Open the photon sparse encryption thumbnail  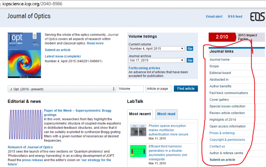point(138,130)
